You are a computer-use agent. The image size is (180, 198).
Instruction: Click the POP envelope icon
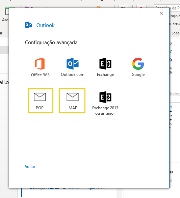tap(40, 97)
